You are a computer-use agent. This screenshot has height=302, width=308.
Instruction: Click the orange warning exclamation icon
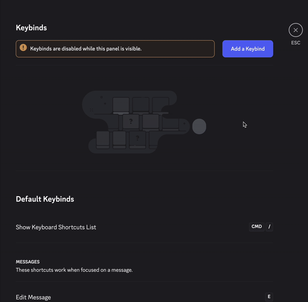tap(24, 48)
